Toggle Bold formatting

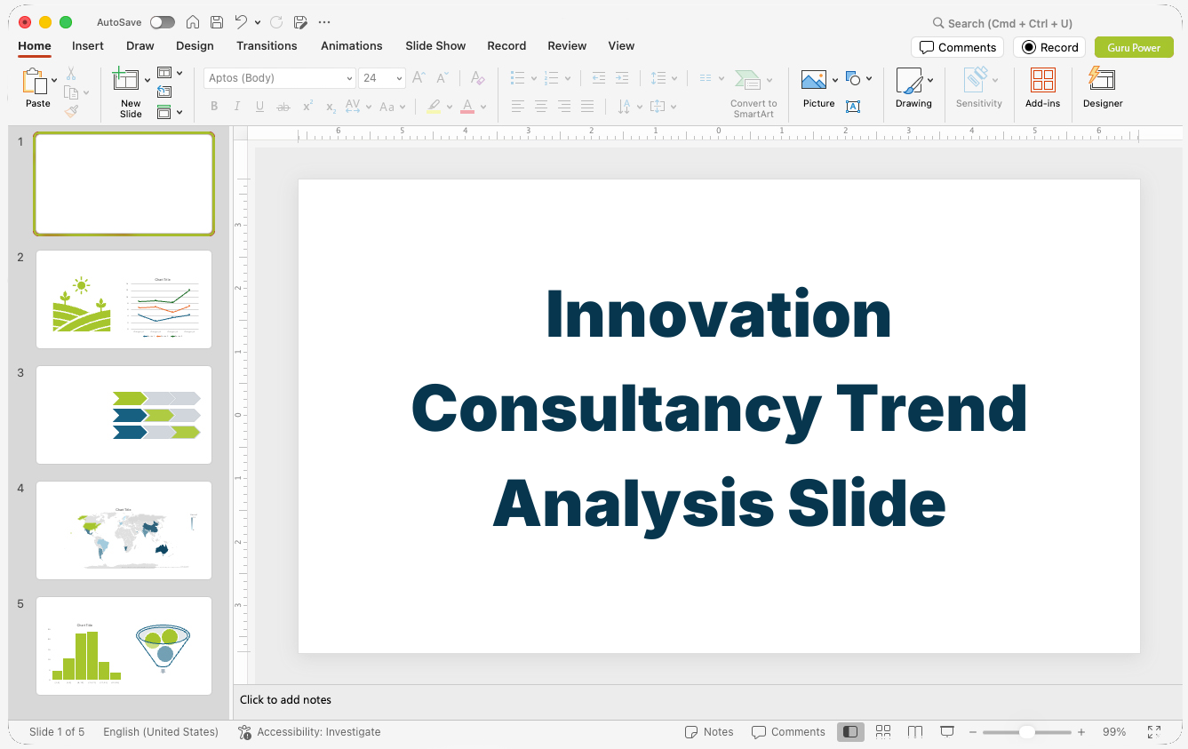coord(214,107)
